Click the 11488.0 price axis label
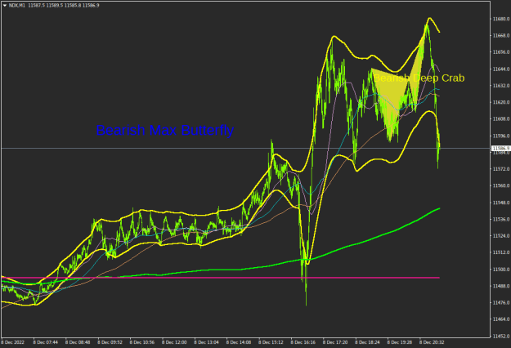Image resolution: width=511 pixels, height=348 pixels. 501,286
